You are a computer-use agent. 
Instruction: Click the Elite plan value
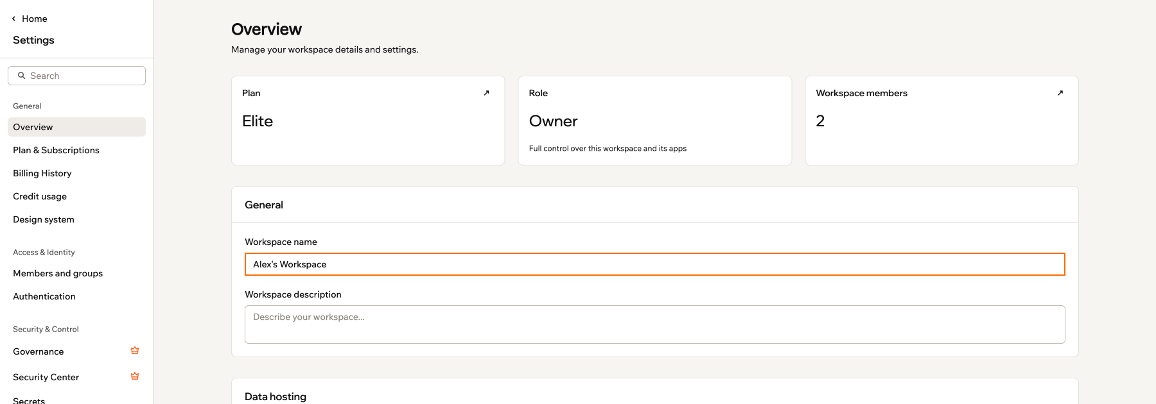[x=258, y=121]
